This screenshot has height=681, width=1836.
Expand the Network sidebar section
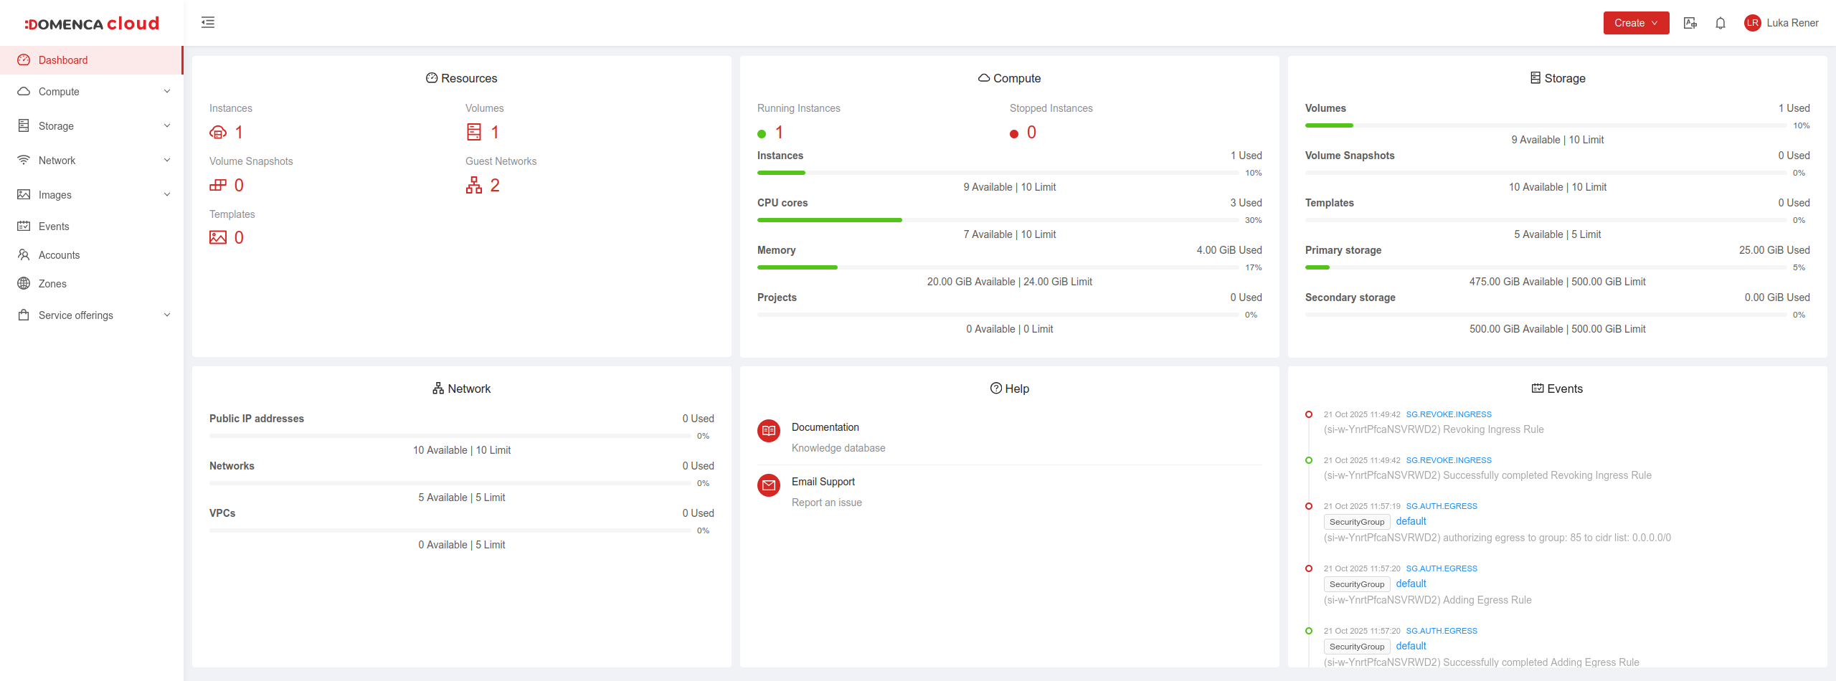tap(92, 161)
